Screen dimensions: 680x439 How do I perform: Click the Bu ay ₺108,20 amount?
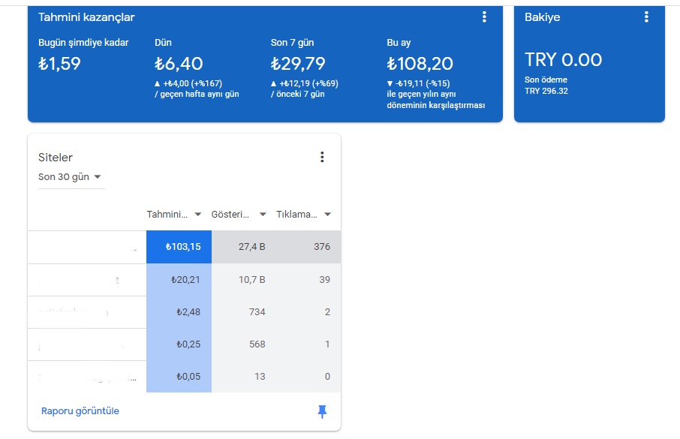pyautogui.click(x=420, y=64)
